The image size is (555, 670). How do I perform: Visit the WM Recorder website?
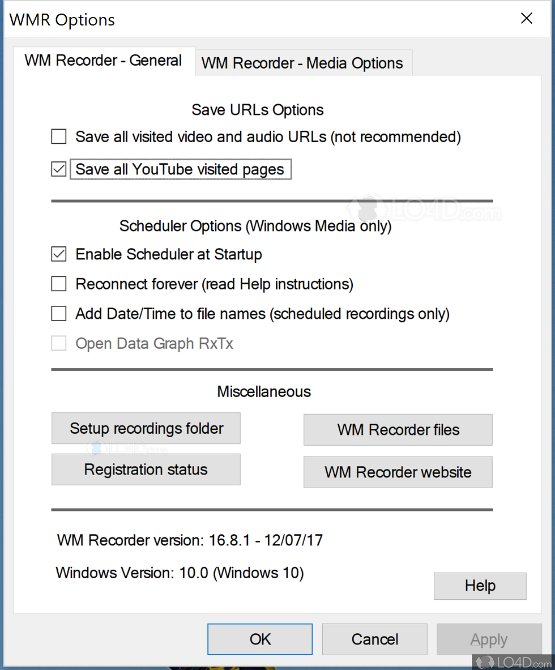pos(398,472)
